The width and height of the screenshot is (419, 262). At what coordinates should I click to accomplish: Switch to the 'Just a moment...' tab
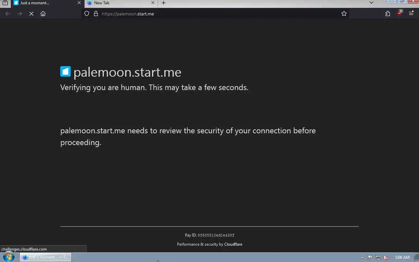pos(47,3)
